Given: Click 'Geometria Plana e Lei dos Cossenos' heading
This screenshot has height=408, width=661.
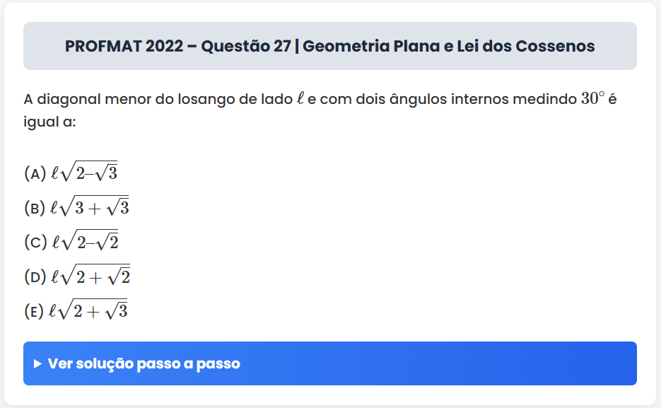Looking at the screenshot, I should pos(449,47).
